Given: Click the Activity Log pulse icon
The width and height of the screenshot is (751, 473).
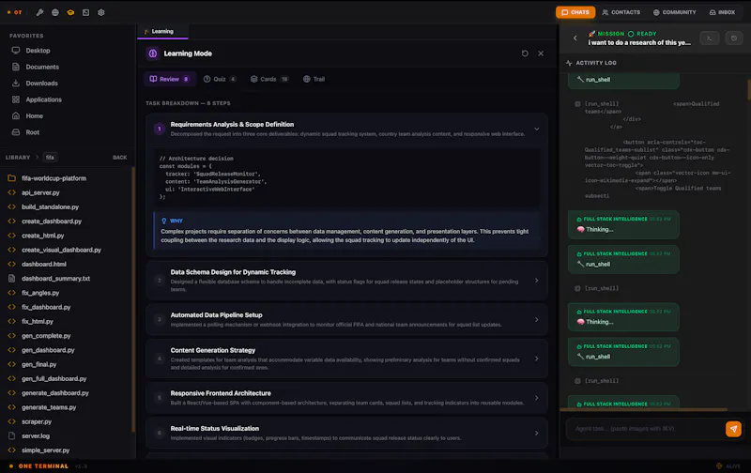Looking at the screenshot, I should coord(569,63).
